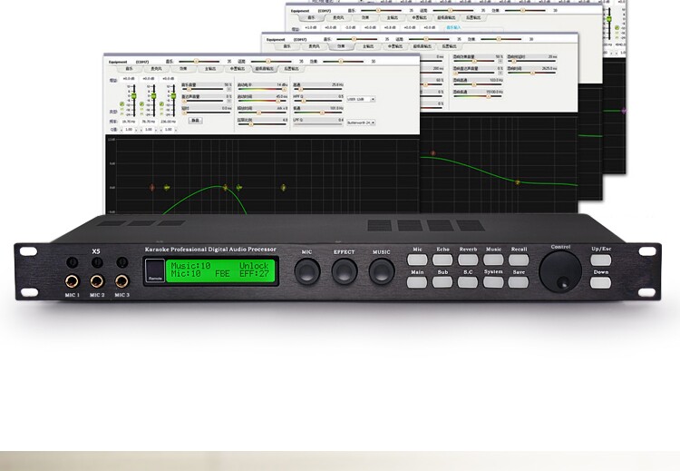Push the Up/Esc button on the processor
This screenshot has width=680, height=471.
pyautogui.click(x=600, y=260)
